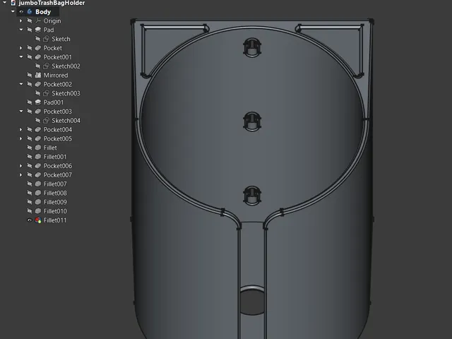The width and height of the screenshot is (452, 339).
Task: Click the middle keyhole slot on the model
Action: pyautogui.click(x=252, y=121)
